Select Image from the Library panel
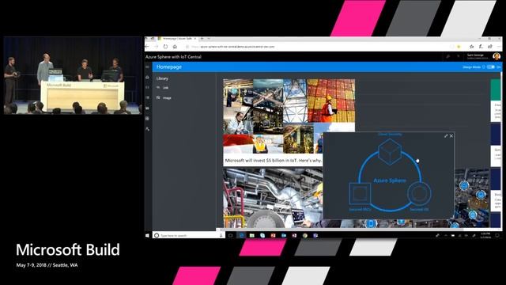The image size is (506, 285). click(164, 97)
